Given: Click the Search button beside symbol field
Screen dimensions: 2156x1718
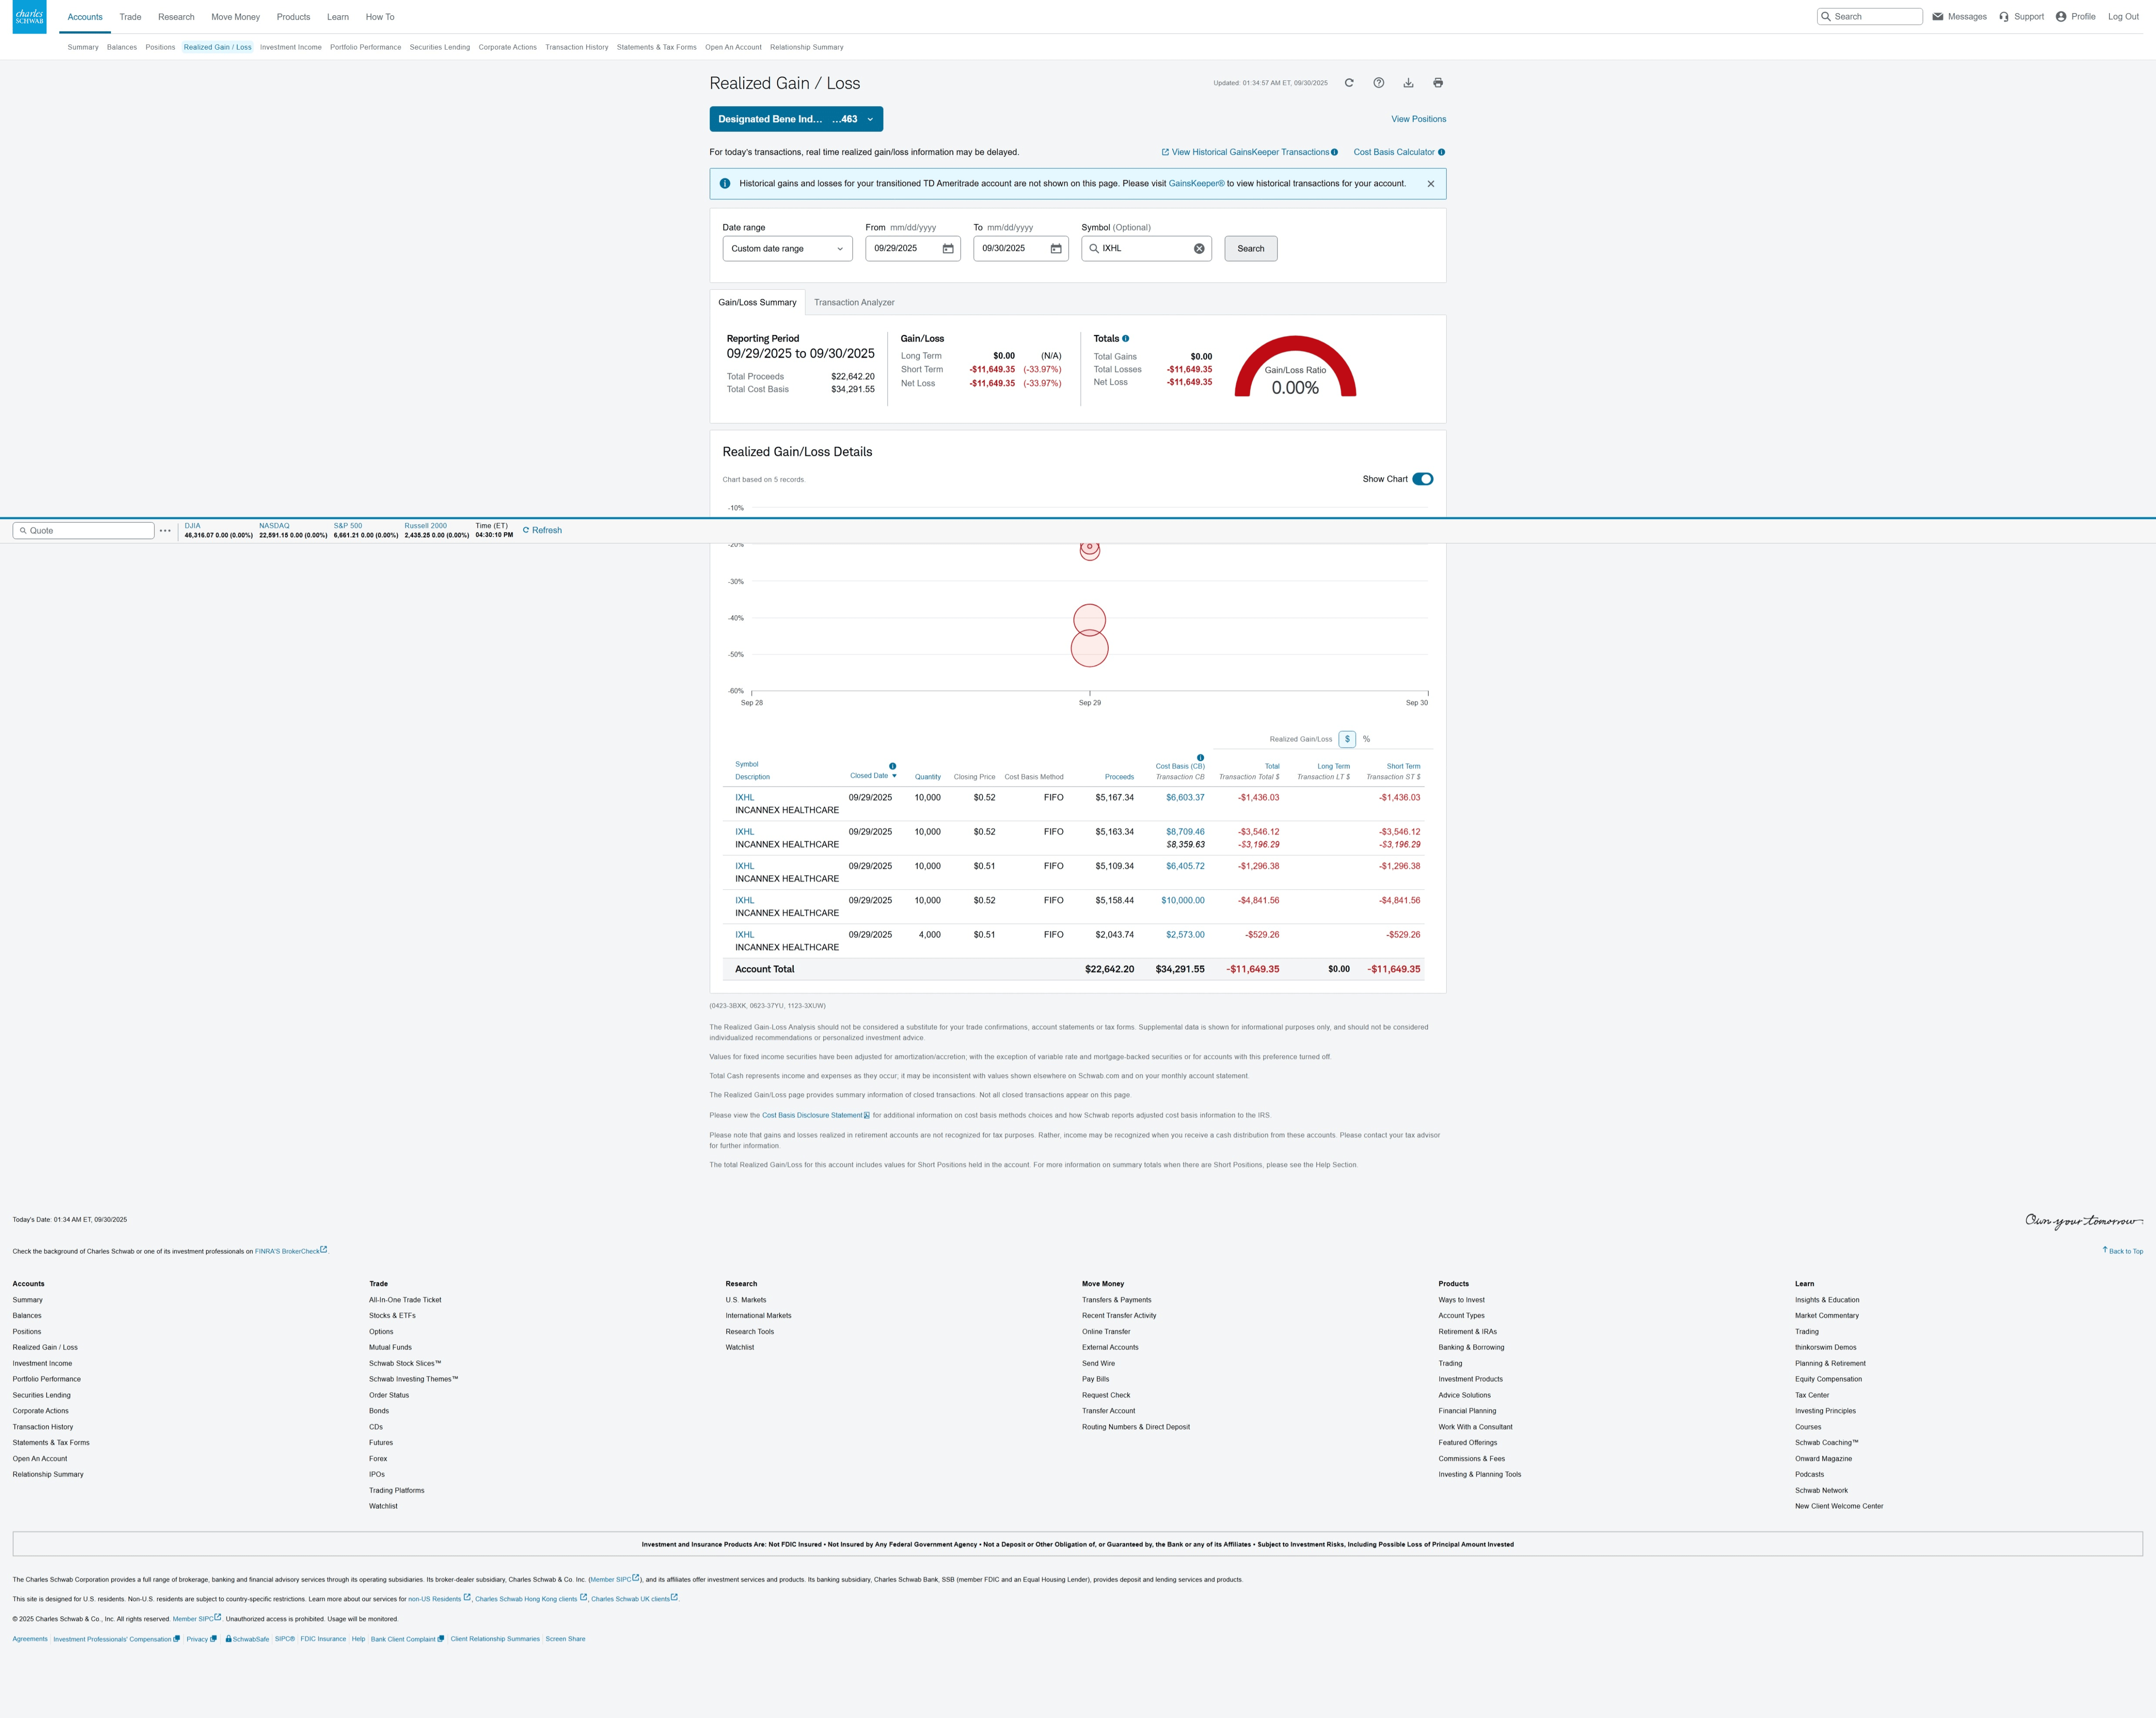Looking at the screenshot, I should 1250,249.
